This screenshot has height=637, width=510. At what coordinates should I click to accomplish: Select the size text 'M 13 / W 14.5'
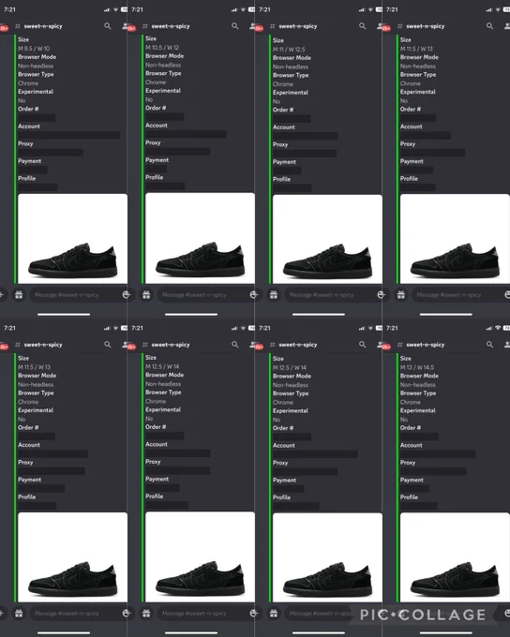[417, 367]
